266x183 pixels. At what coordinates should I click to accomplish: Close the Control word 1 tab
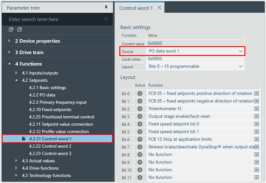159,8
